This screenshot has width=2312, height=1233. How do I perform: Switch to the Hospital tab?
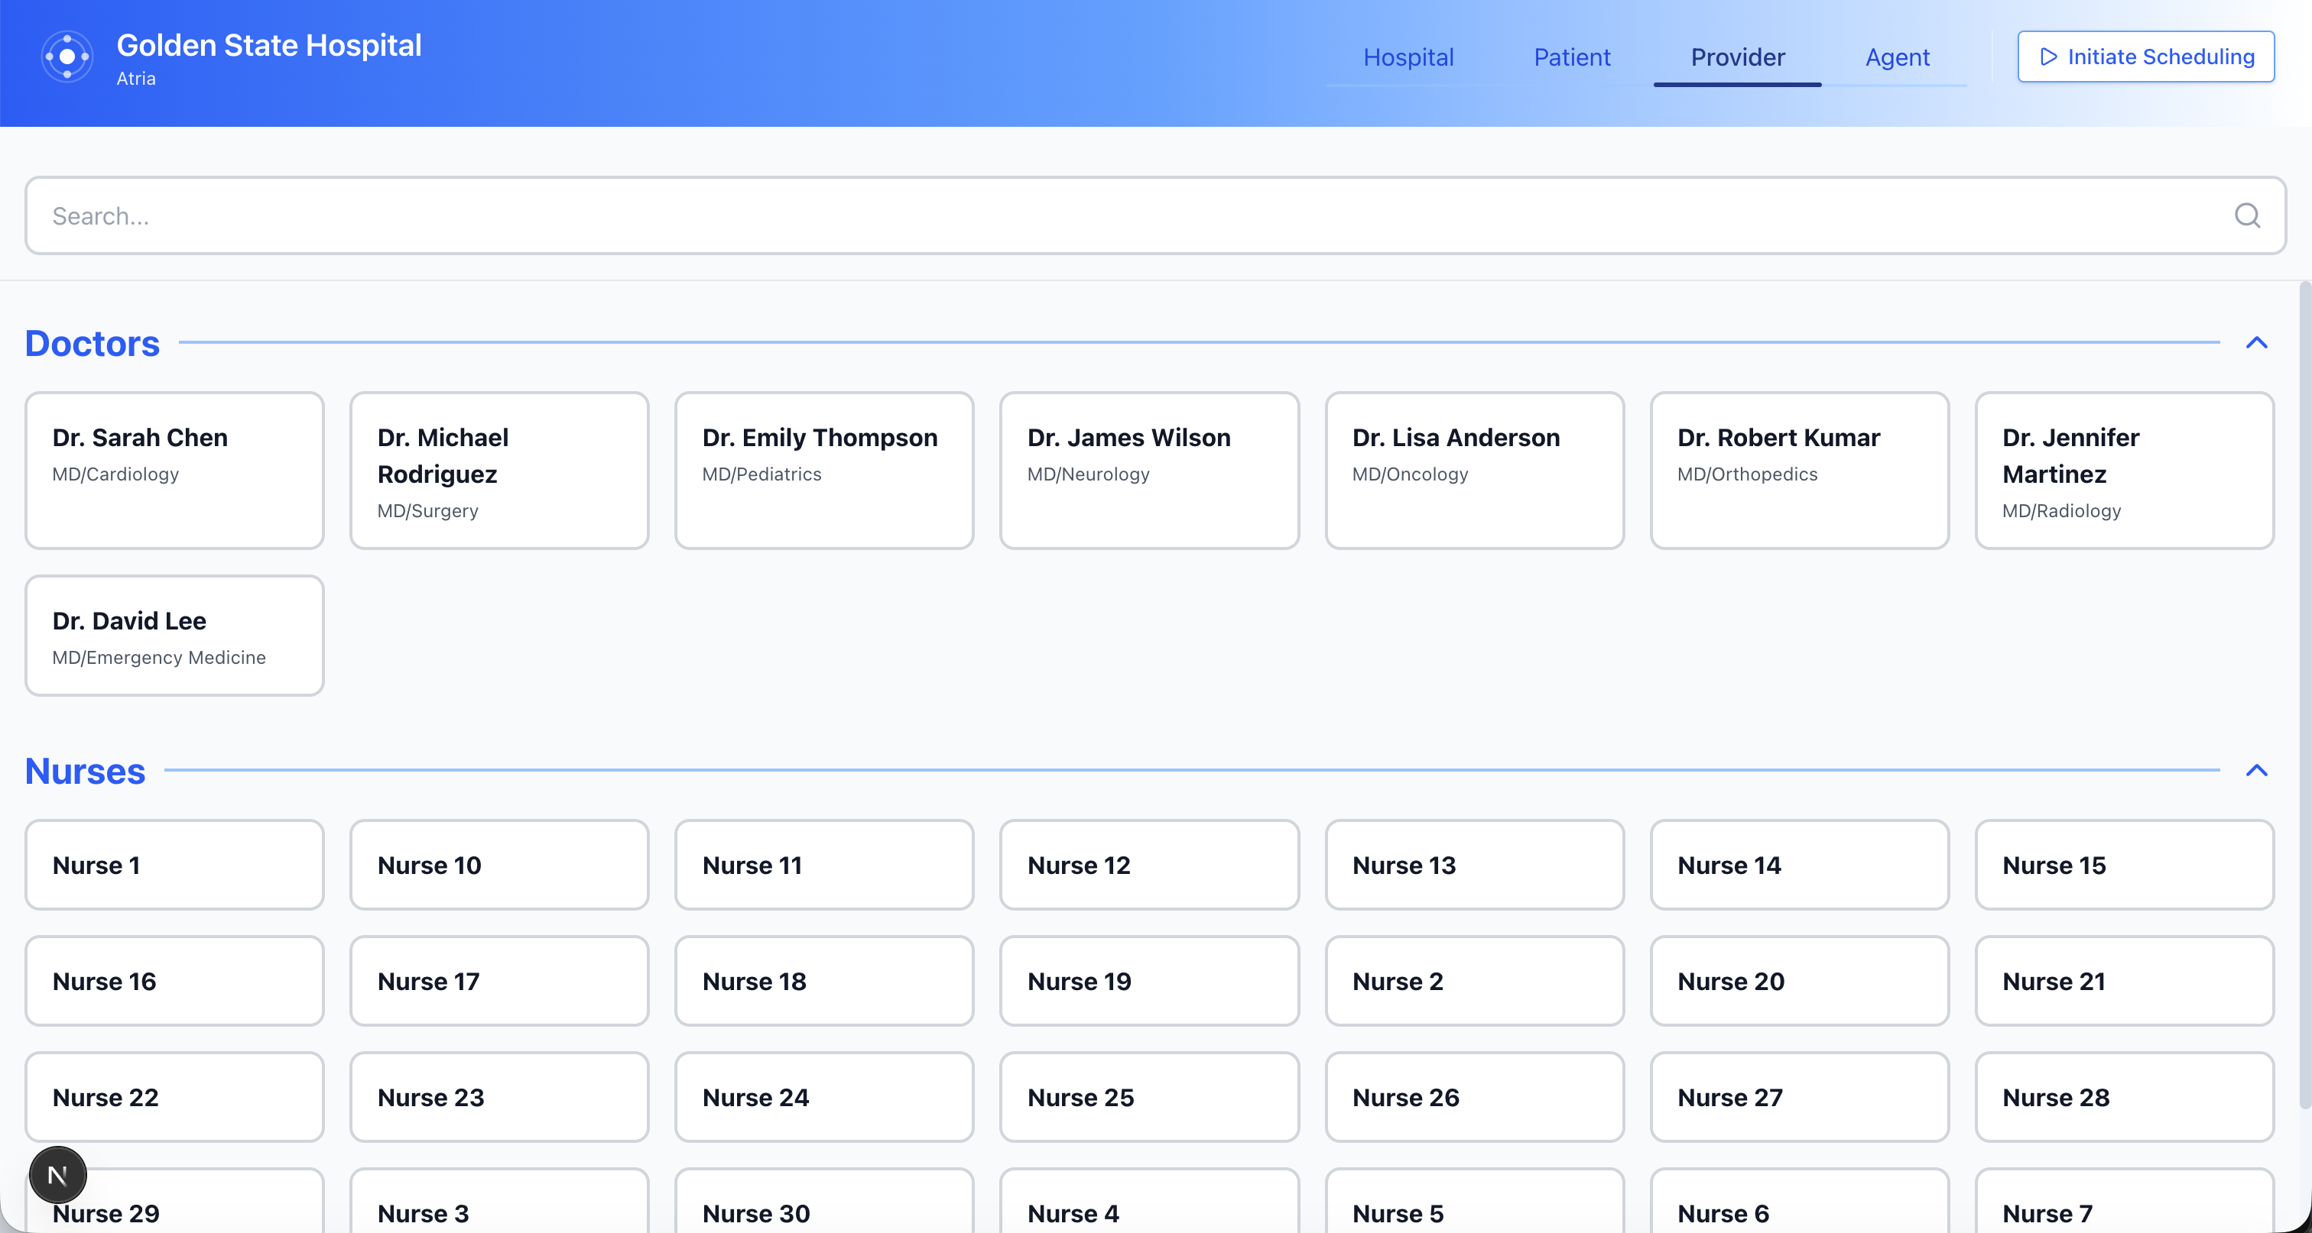point(1408,57)
